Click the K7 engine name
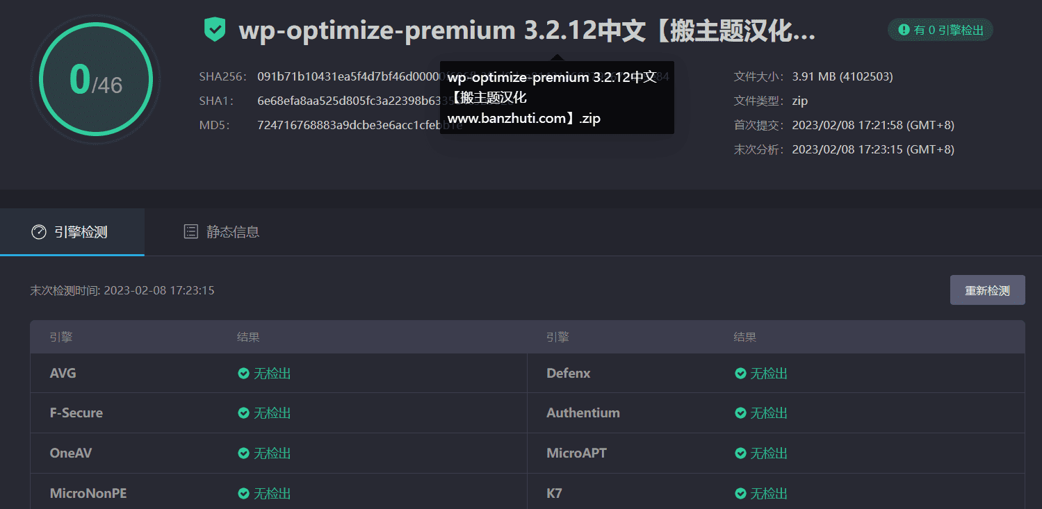Screen dimensions: 1042x509 click(555, 494)
